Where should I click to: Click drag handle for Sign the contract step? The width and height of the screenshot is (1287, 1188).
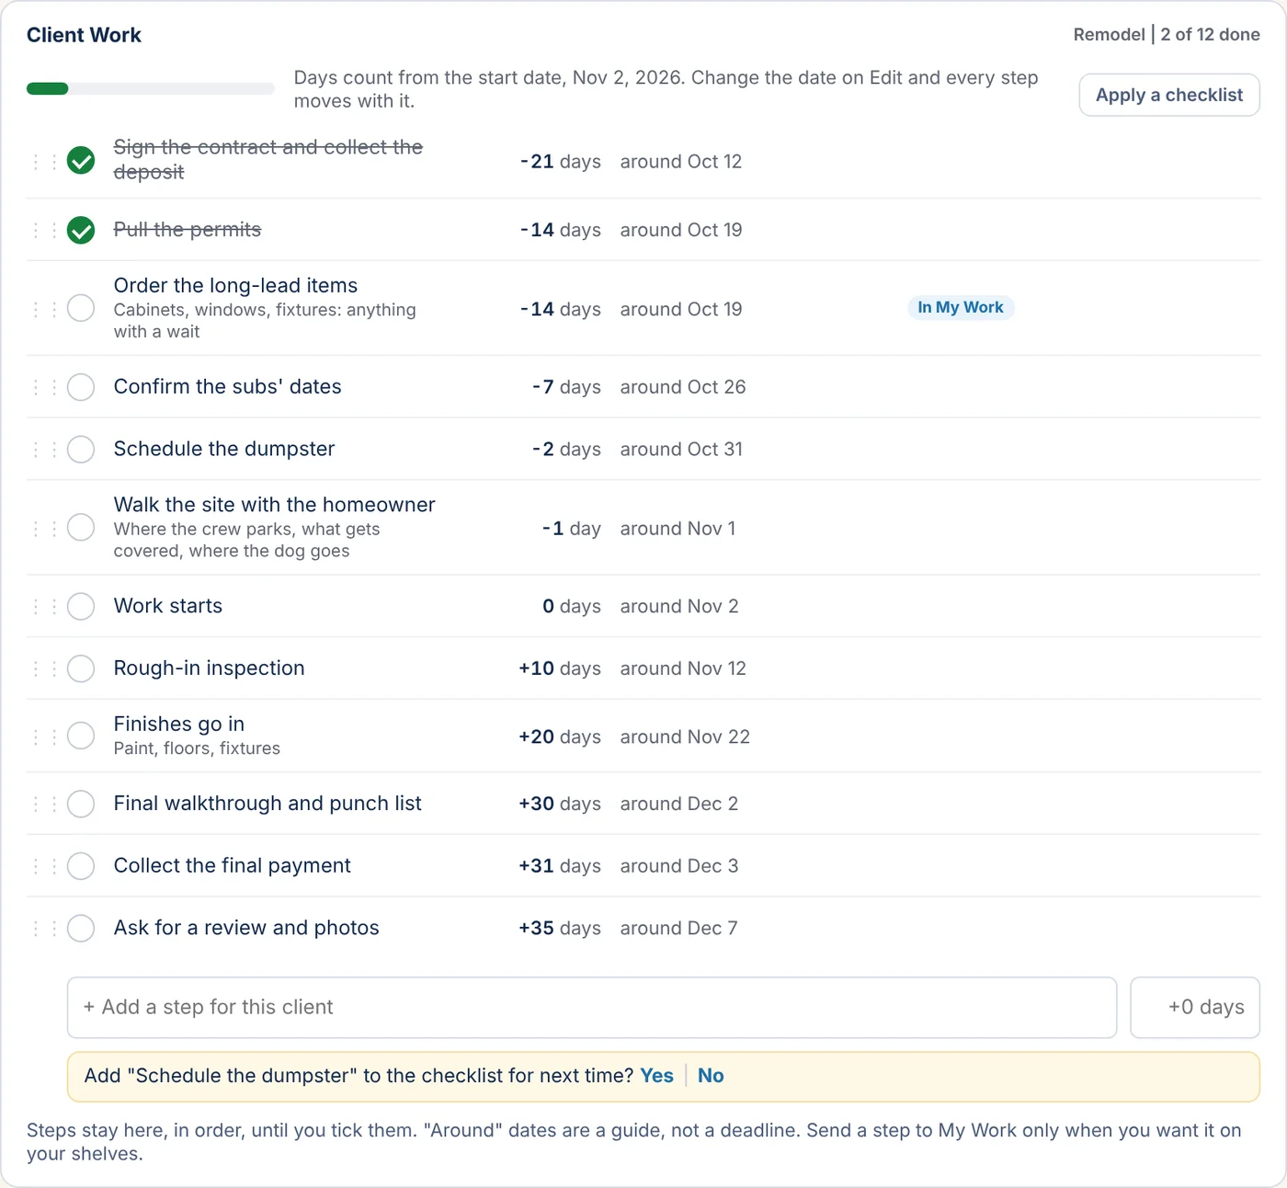45,162
